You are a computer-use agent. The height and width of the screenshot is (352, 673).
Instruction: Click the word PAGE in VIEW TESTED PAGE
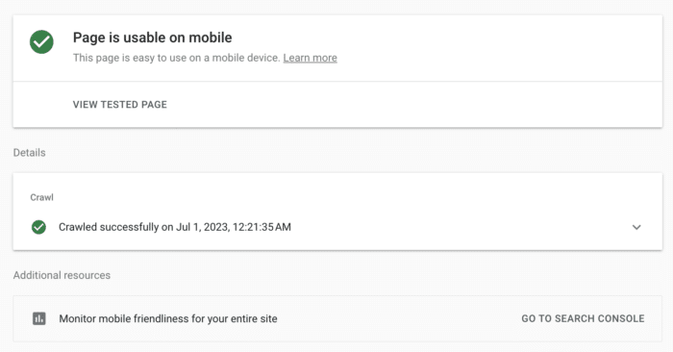[x=154, y=104]
